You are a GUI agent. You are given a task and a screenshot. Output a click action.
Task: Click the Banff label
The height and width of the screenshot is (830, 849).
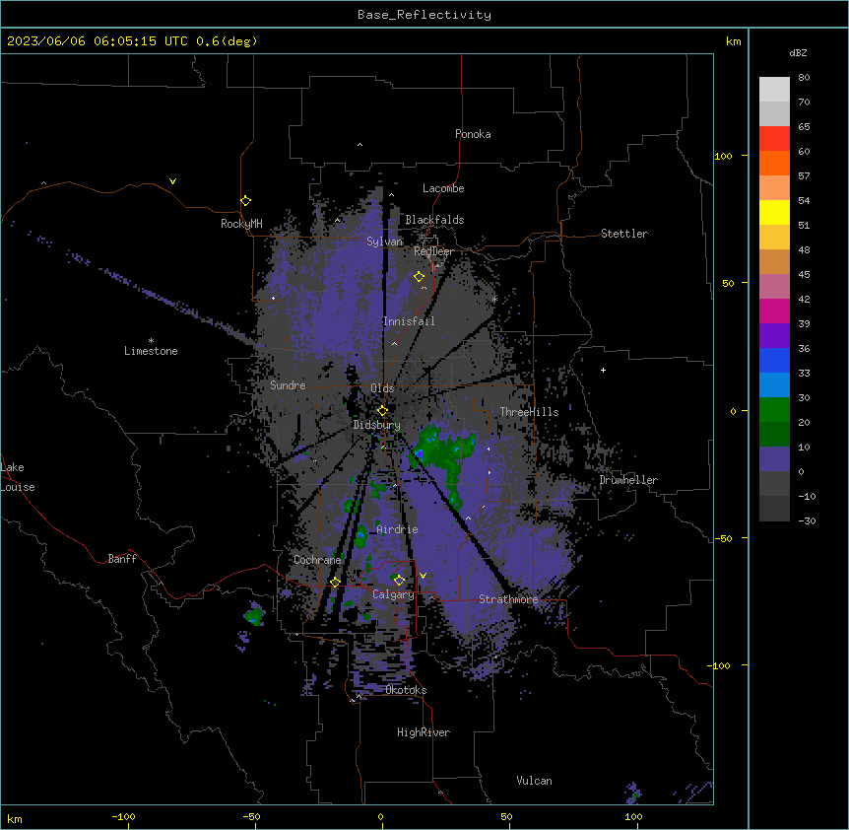click(x=122, y=559)
